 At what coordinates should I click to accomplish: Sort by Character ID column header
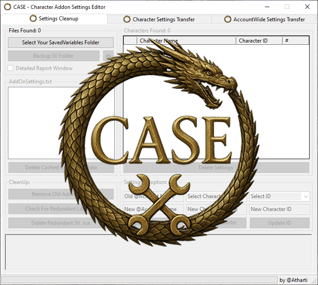258,41
